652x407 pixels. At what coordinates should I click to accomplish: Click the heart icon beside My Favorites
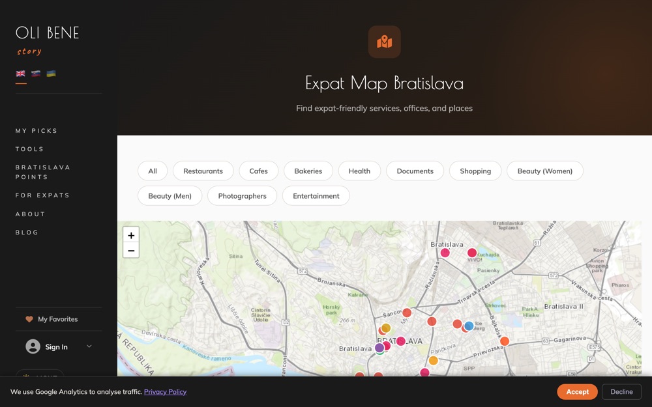pyautogui.click(x=29, y=319)
